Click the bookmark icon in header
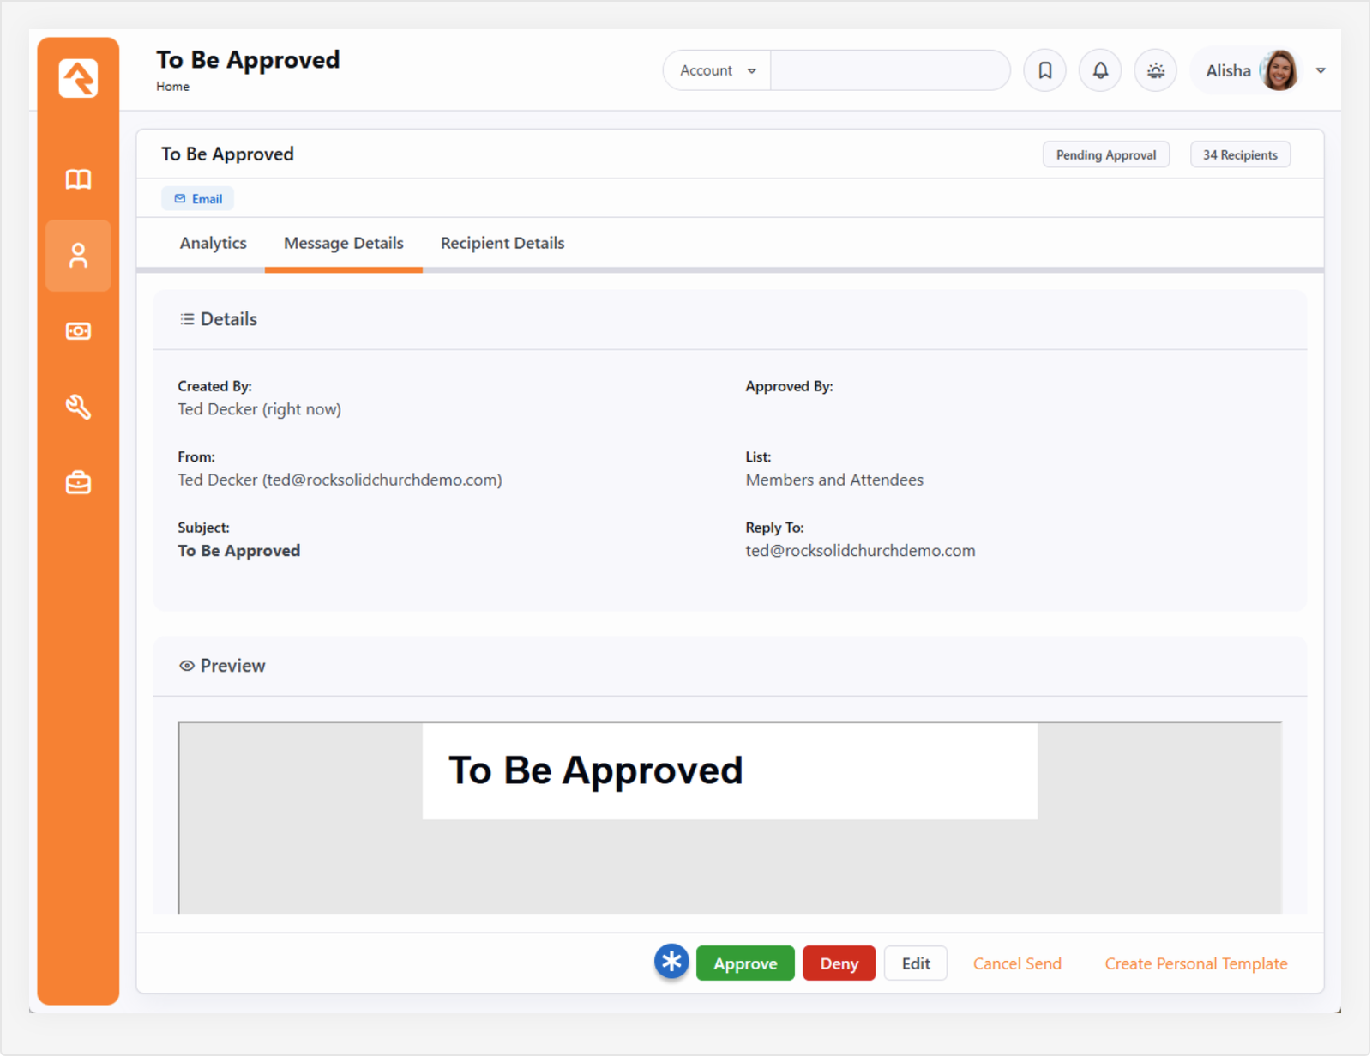The image size is (1372, 1057). point(1044,70)
